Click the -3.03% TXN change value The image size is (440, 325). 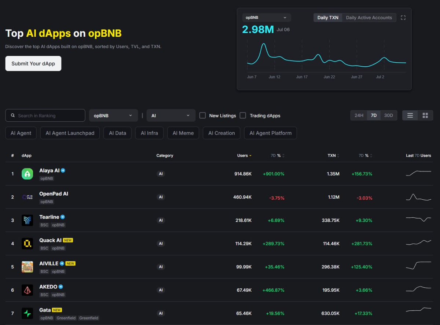[364, 198]
